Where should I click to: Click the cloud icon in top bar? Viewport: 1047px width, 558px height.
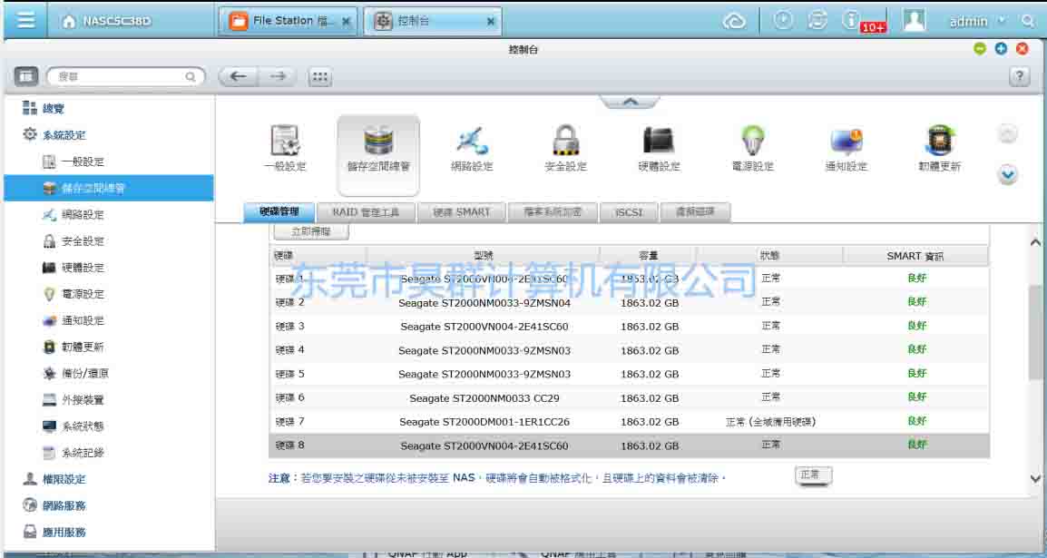pos(734,21)
